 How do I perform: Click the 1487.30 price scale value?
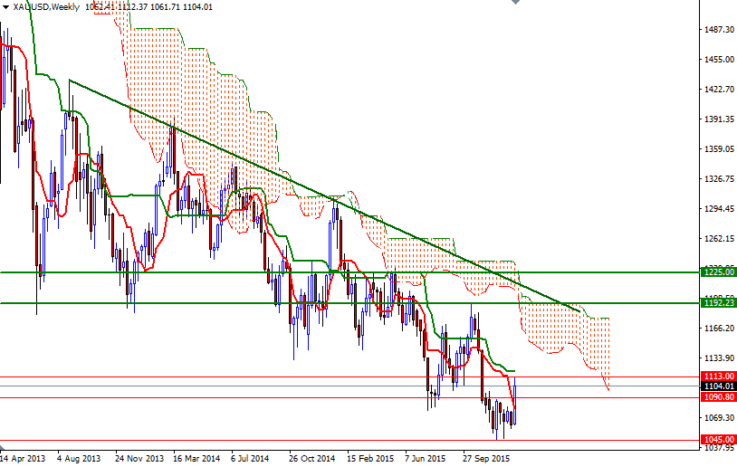(x=719, y=29)
